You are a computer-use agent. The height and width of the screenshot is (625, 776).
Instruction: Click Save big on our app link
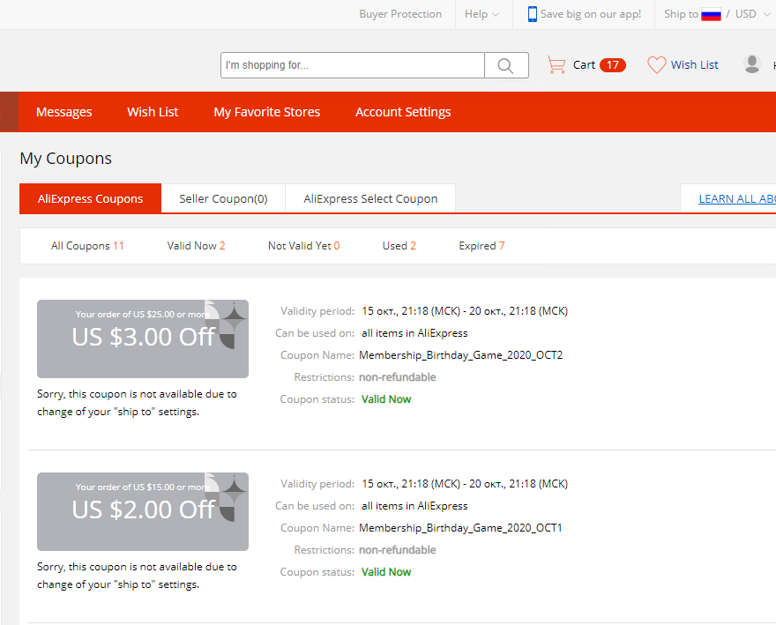591,14
